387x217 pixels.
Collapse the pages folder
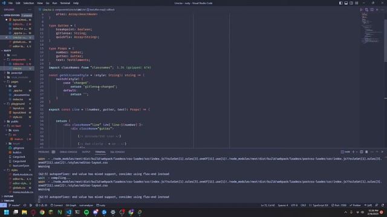(x=15, y=82)
